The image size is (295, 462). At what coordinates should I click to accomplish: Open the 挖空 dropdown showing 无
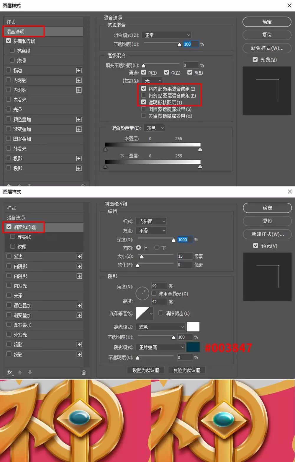click(x=152, y=80)
